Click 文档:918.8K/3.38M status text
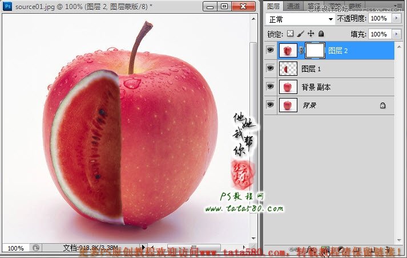The height and width of the screenshot is (258, 407). click(x=91, y=248)
